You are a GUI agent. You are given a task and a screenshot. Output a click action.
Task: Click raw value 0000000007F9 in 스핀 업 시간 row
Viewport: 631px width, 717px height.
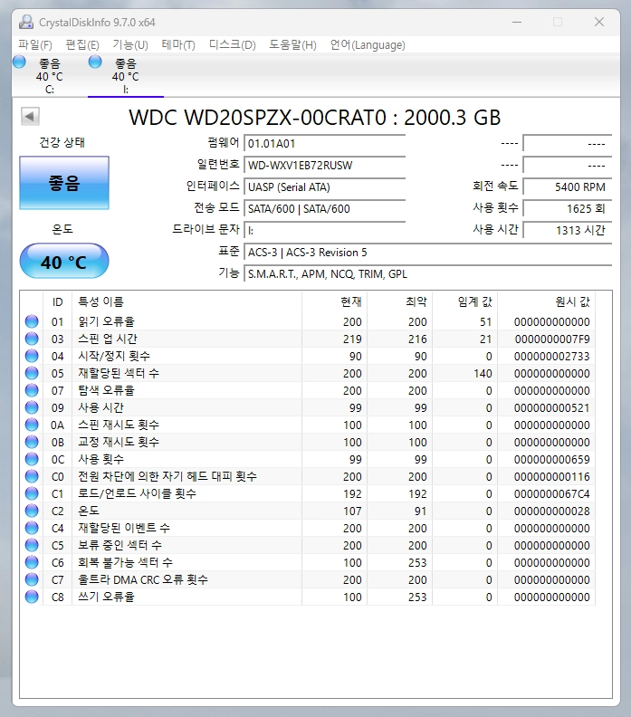(x=552, y=339)
